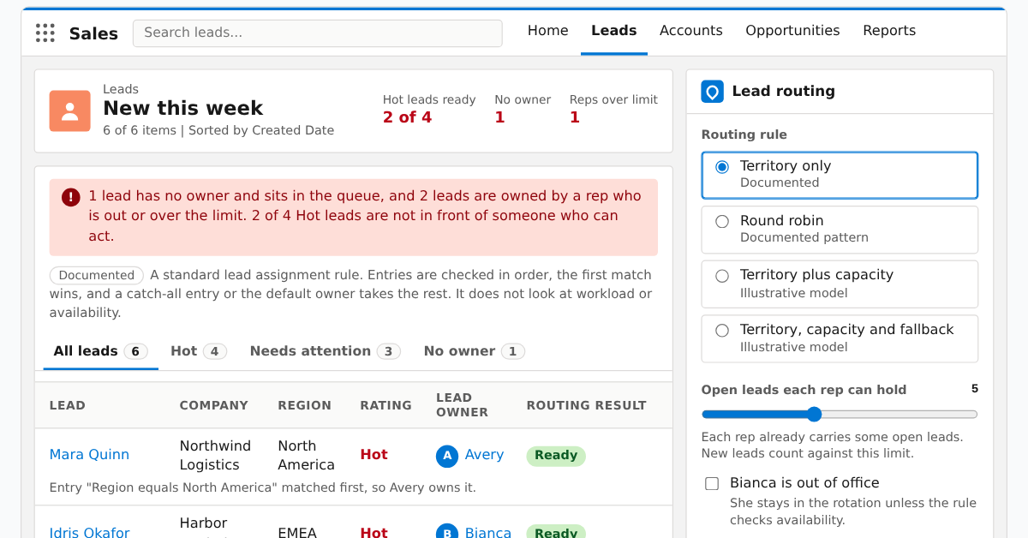Click the New this week title
The height and width of the screenshot is (538, 1028).
[x=183, y=108]
